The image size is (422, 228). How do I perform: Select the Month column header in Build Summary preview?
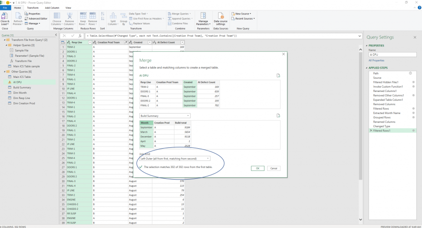(146, 123)
